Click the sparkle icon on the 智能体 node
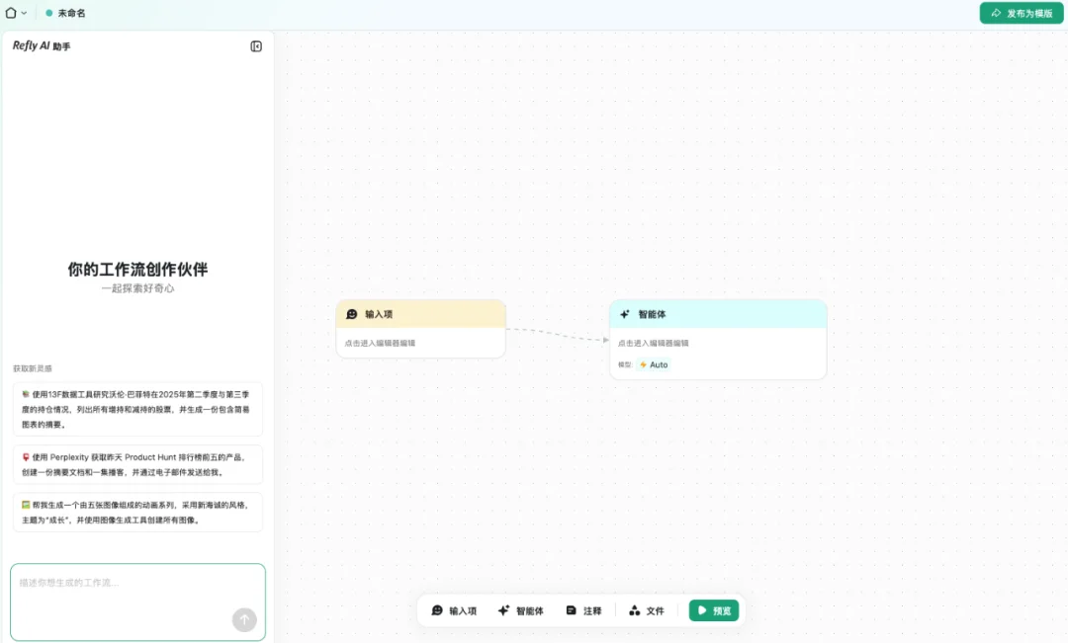This screenshot has height=643, width=1068. click(623, 313)
